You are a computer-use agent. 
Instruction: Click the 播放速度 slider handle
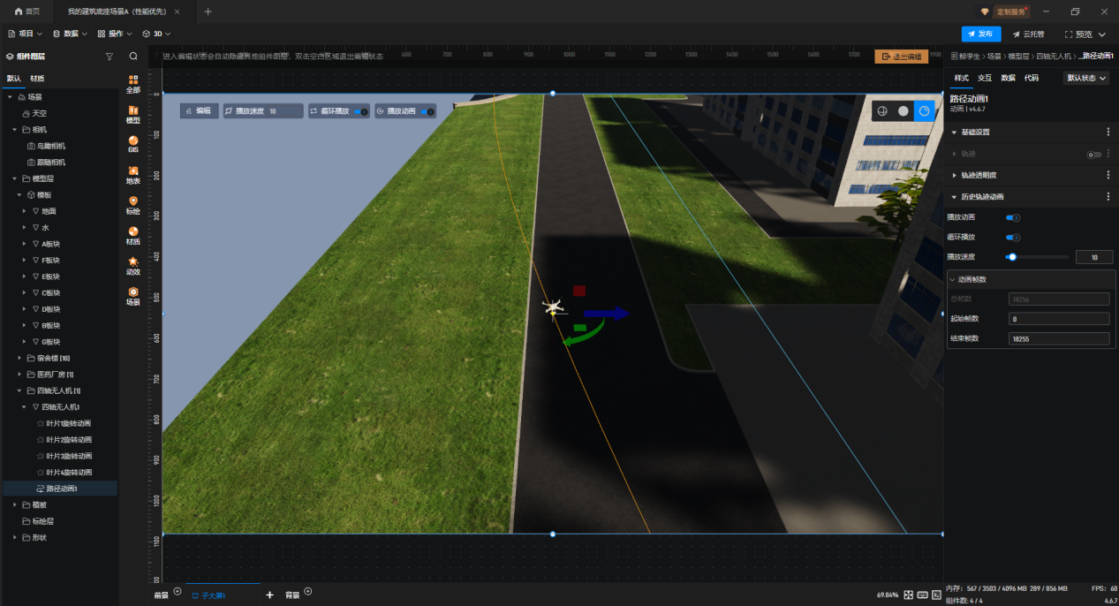[1012, 257]
